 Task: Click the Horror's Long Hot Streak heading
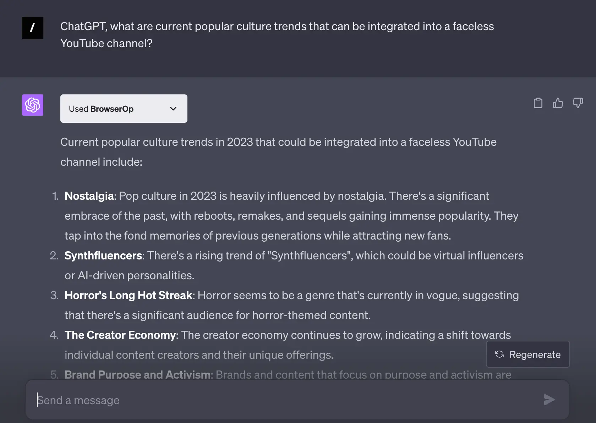[x=129, y=295]
